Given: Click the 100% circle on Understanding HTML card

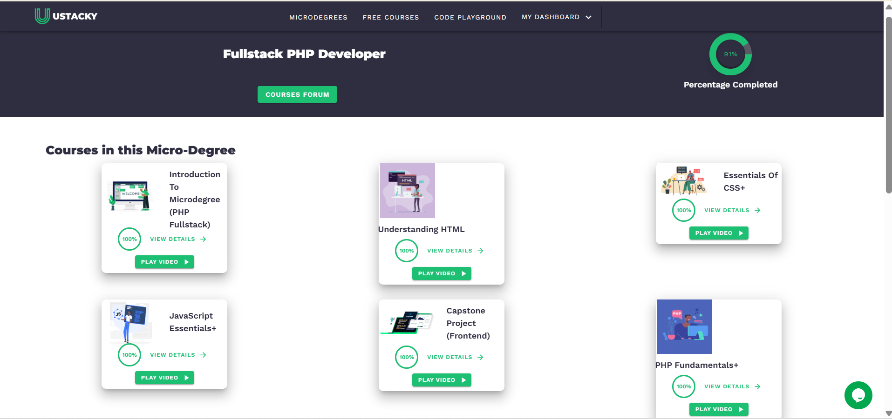Looking at the screenshot, I should (x=407, y=251).
